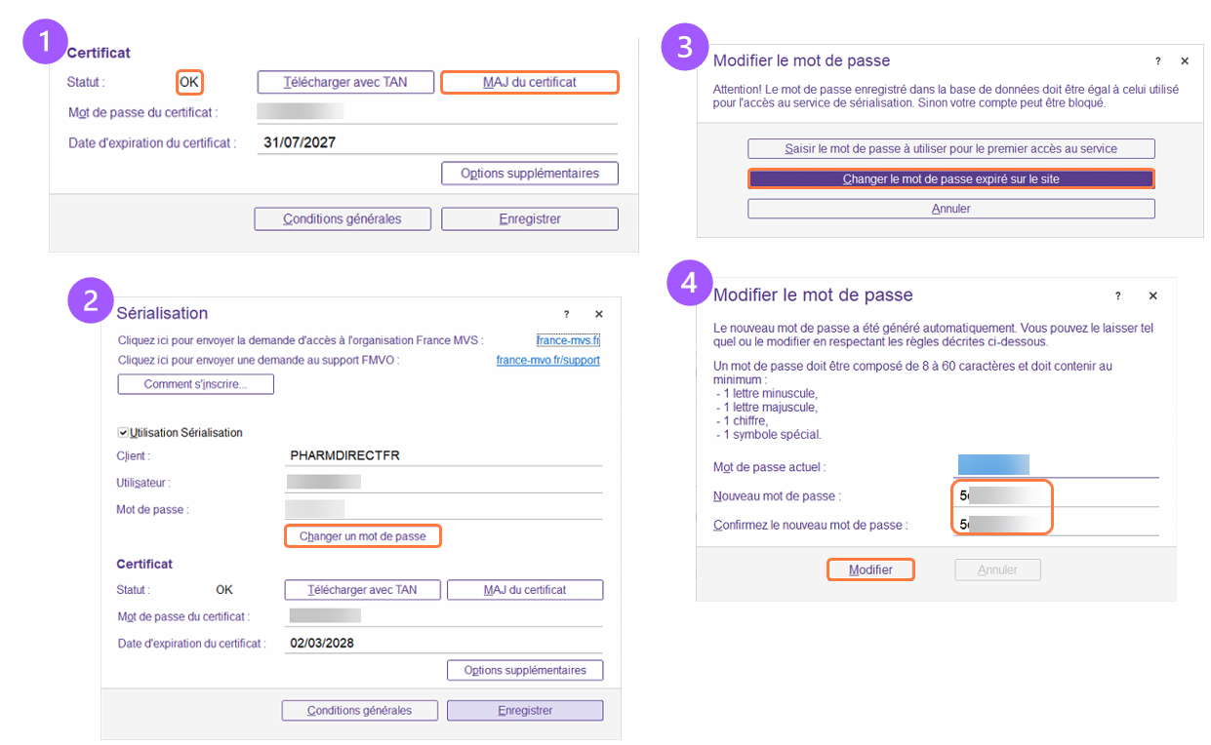Open the france-mvs.fr link
Screen dimensions: 1211x745
568,340
